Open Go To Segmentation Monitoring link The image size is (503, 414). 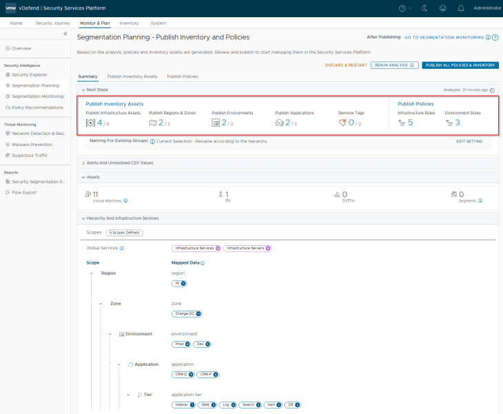[x=444, y=37]
